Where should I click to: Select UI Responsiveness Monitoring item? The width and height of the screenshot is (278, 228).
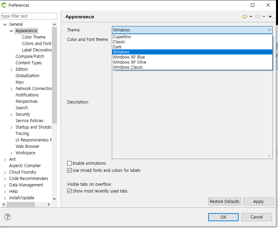pos(34,140)
